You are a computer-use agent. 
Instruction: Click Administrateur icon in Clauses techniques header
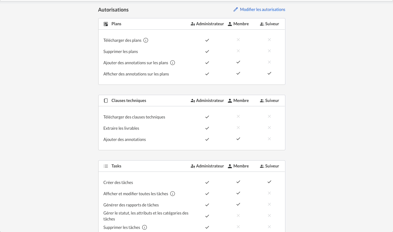(x=193, y=101)
